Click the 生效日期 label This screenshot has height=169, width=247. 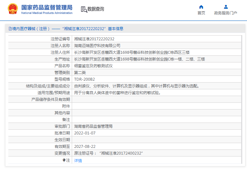[62, 140]
